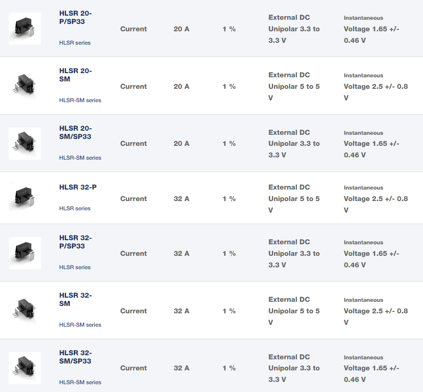
Task: Open the HLSR 20-P/SP33 product link
Action: 75,17
